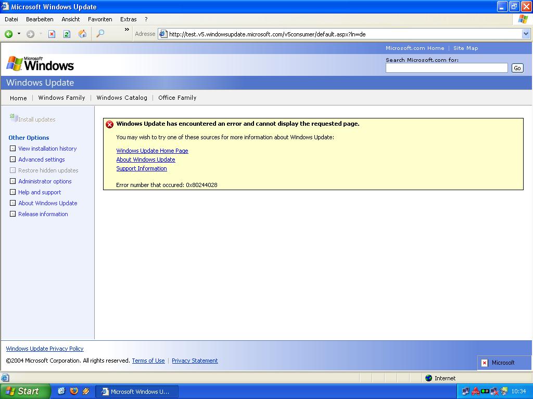Viewport: 533px width, 399px height.
Task: Select the Windows Catalog navigation tab
Action: [x=122, y=98]
